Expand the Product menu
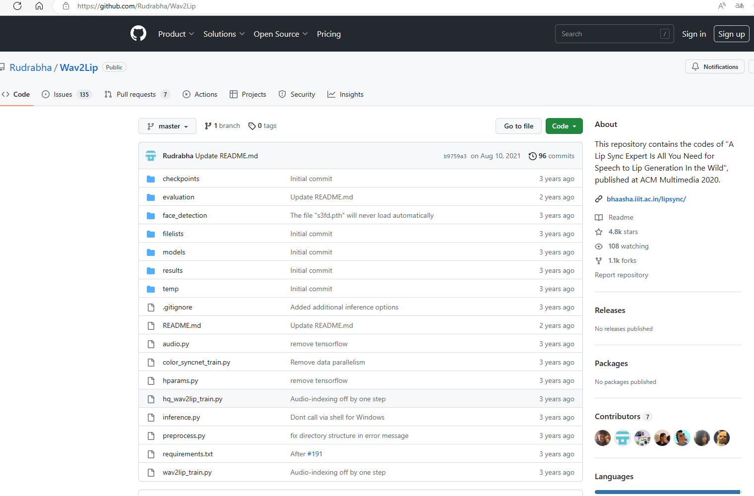The width and height of the screenshot is (754, 496). tap(176, 34)
